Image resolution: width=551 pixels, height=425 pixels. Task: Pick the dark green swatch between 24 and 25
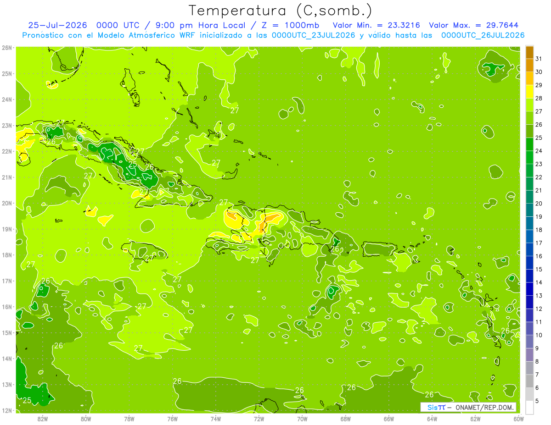click(529, 144)
